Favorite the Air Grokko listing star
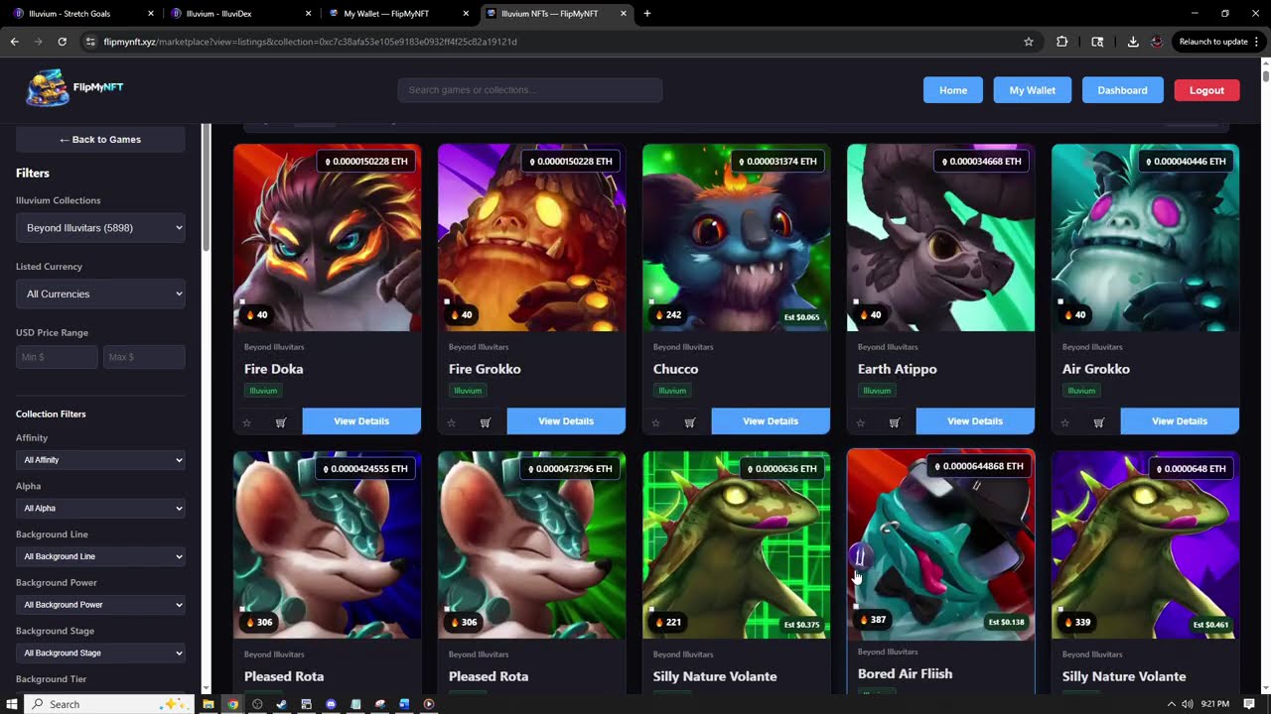Screen dimensions: 1271x714 pyautogui.click(x=1065, y=422)
